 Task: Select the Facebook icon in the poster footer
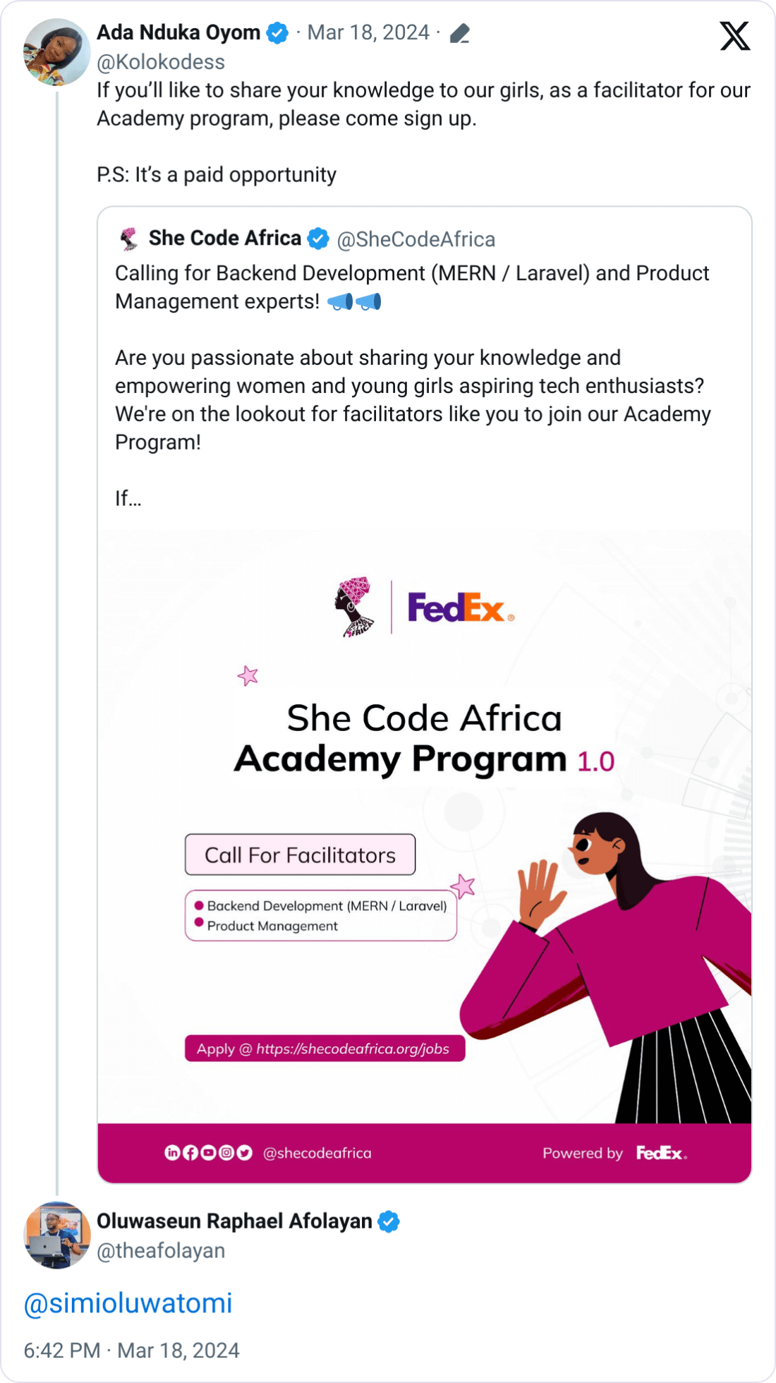click(189, 1152)
